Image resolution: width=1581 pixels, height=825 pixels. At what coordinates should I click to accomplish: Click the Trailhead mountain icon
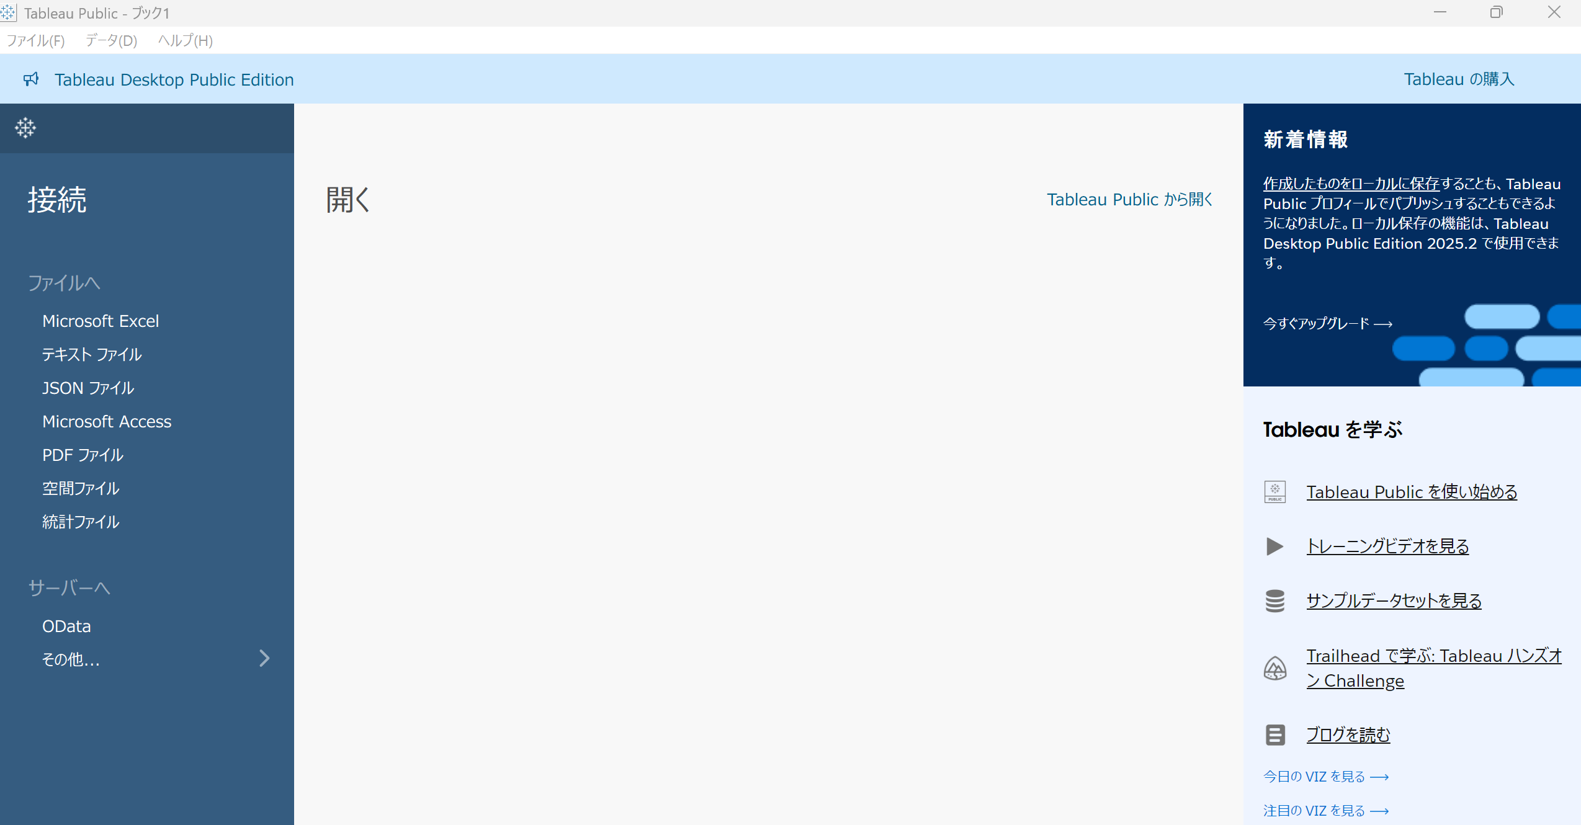click(1275, 669)
